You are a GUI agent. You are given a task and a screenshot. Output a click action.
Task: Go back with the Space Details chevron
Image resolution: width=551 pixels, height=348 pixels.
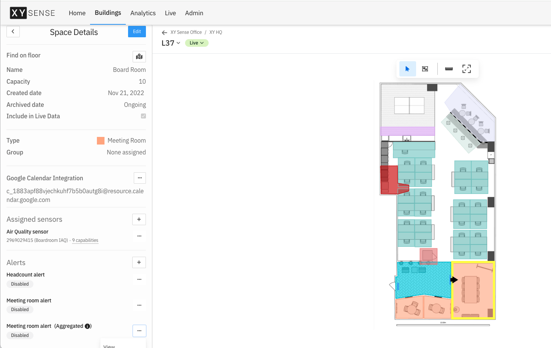click(x=13, y=32)
